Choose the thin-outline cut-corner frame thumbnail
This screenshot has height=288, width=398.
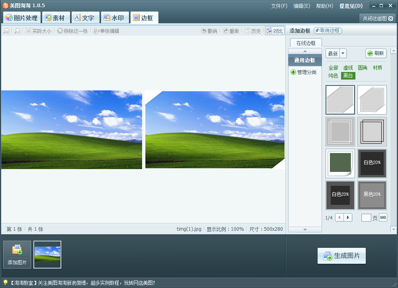(x=372, y=100)
